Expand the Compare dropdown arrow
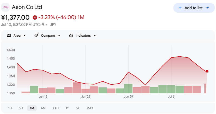The image size is (216, 114). pyautogui.click(x=59, y=36)
